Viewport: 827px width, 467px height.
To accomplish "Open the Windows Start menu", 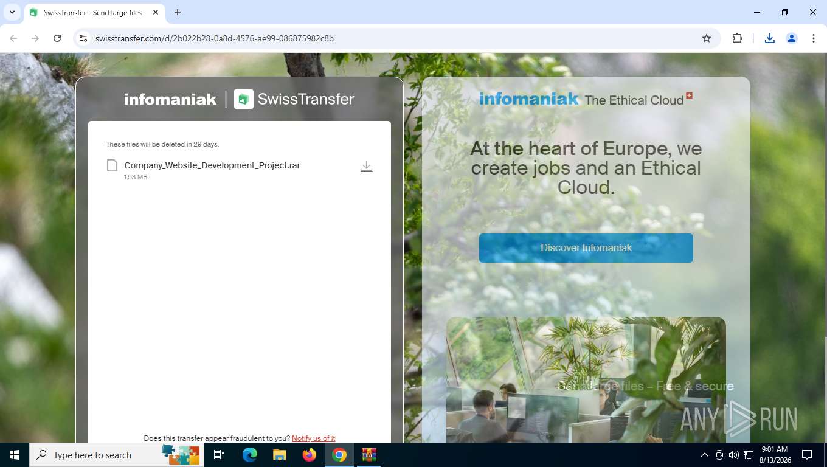I will click(15, 455).
